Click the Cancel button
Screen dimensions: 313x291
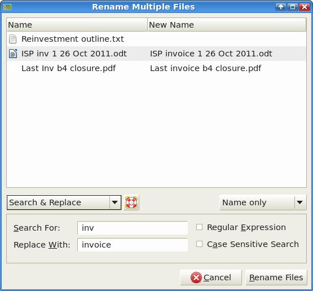(211, 277)
